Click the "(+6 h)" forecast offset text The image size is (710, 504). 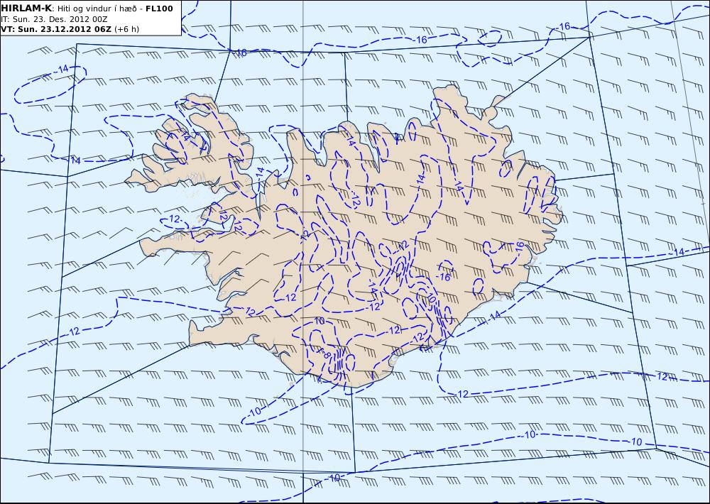pyautogui.click(x=127, y=29)
